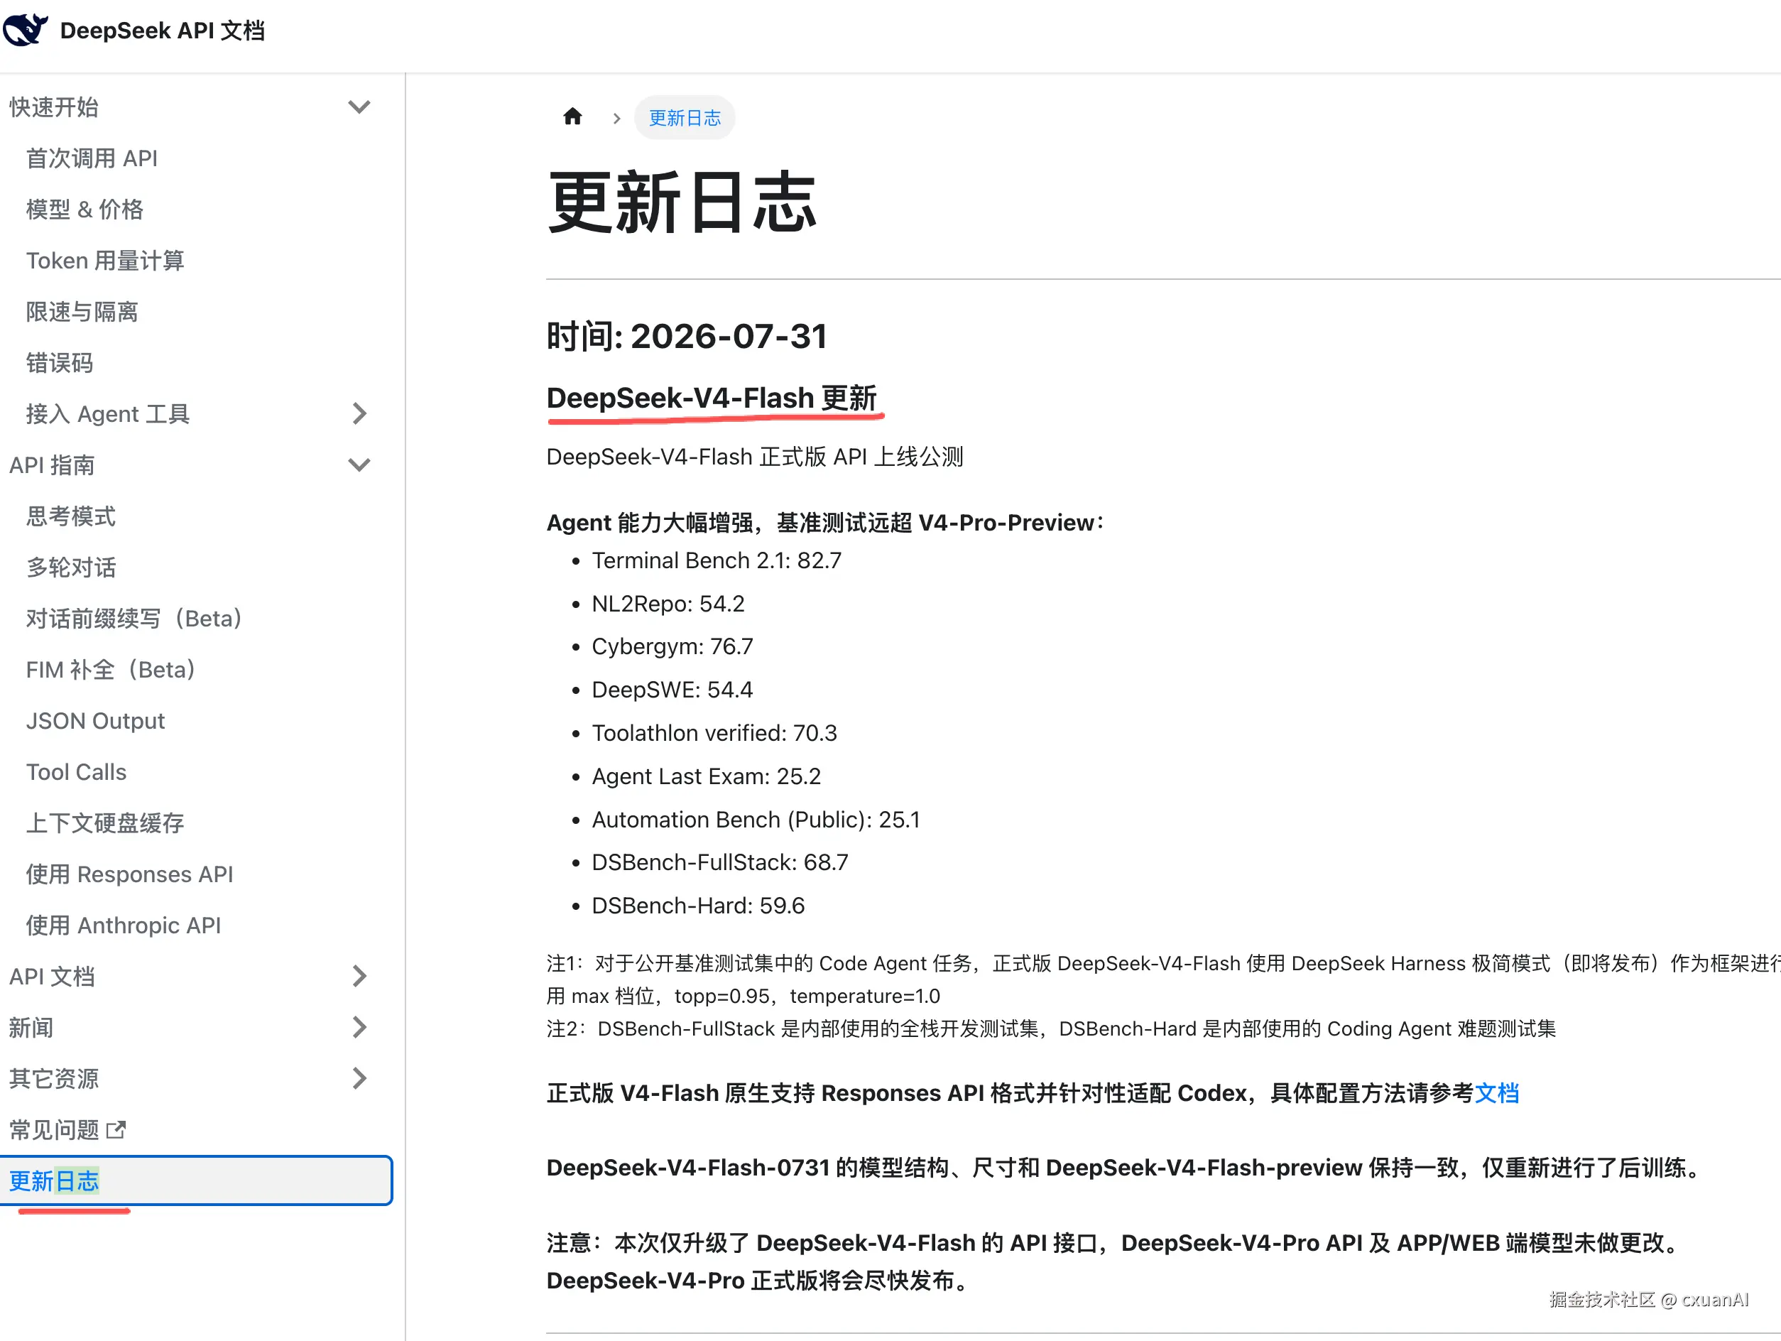Select 更新日志 in the sidebar
This screenshot has width=1781, height=1341.
[x=196, y=1180]
